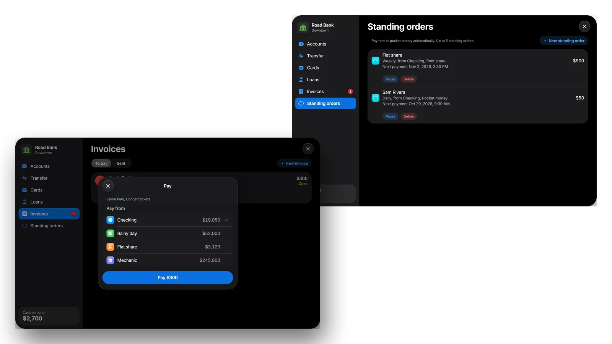Click the $300 Open invoice amount
This screenshot has height=344, width=612.
tap(302, 178)
